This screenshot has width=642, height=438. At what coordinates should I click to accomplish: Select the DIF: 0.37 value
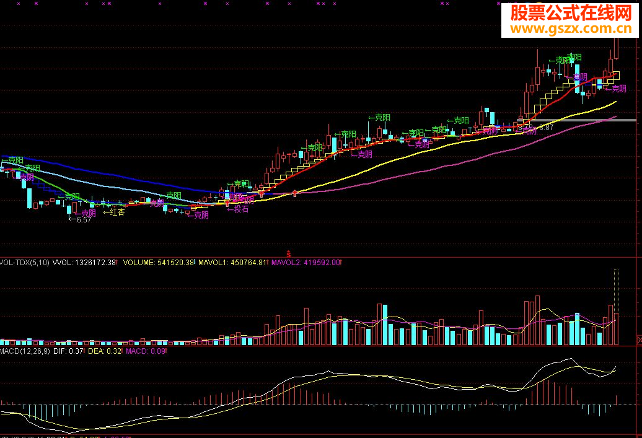click(68, 351)
